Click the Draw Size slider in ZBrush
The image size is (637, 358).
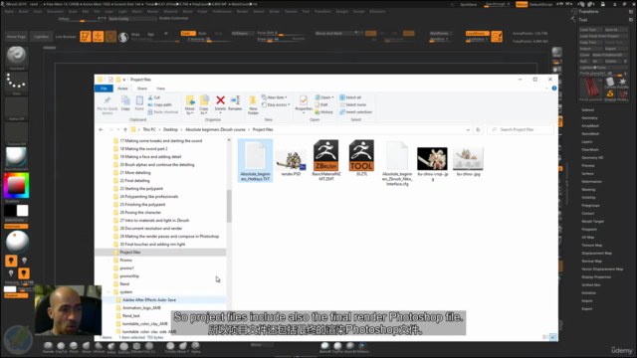(281, 40)
